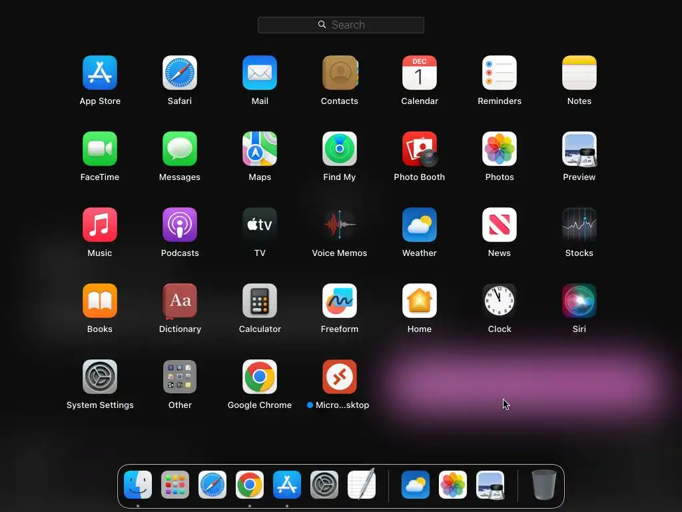
Task: Start the FaceTime app
Action: (x=100, y=149)
